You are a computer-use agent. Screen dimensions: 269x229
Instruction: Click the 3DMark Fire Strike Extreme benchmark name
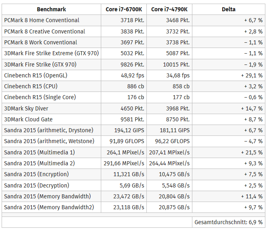tap(51, 53)
